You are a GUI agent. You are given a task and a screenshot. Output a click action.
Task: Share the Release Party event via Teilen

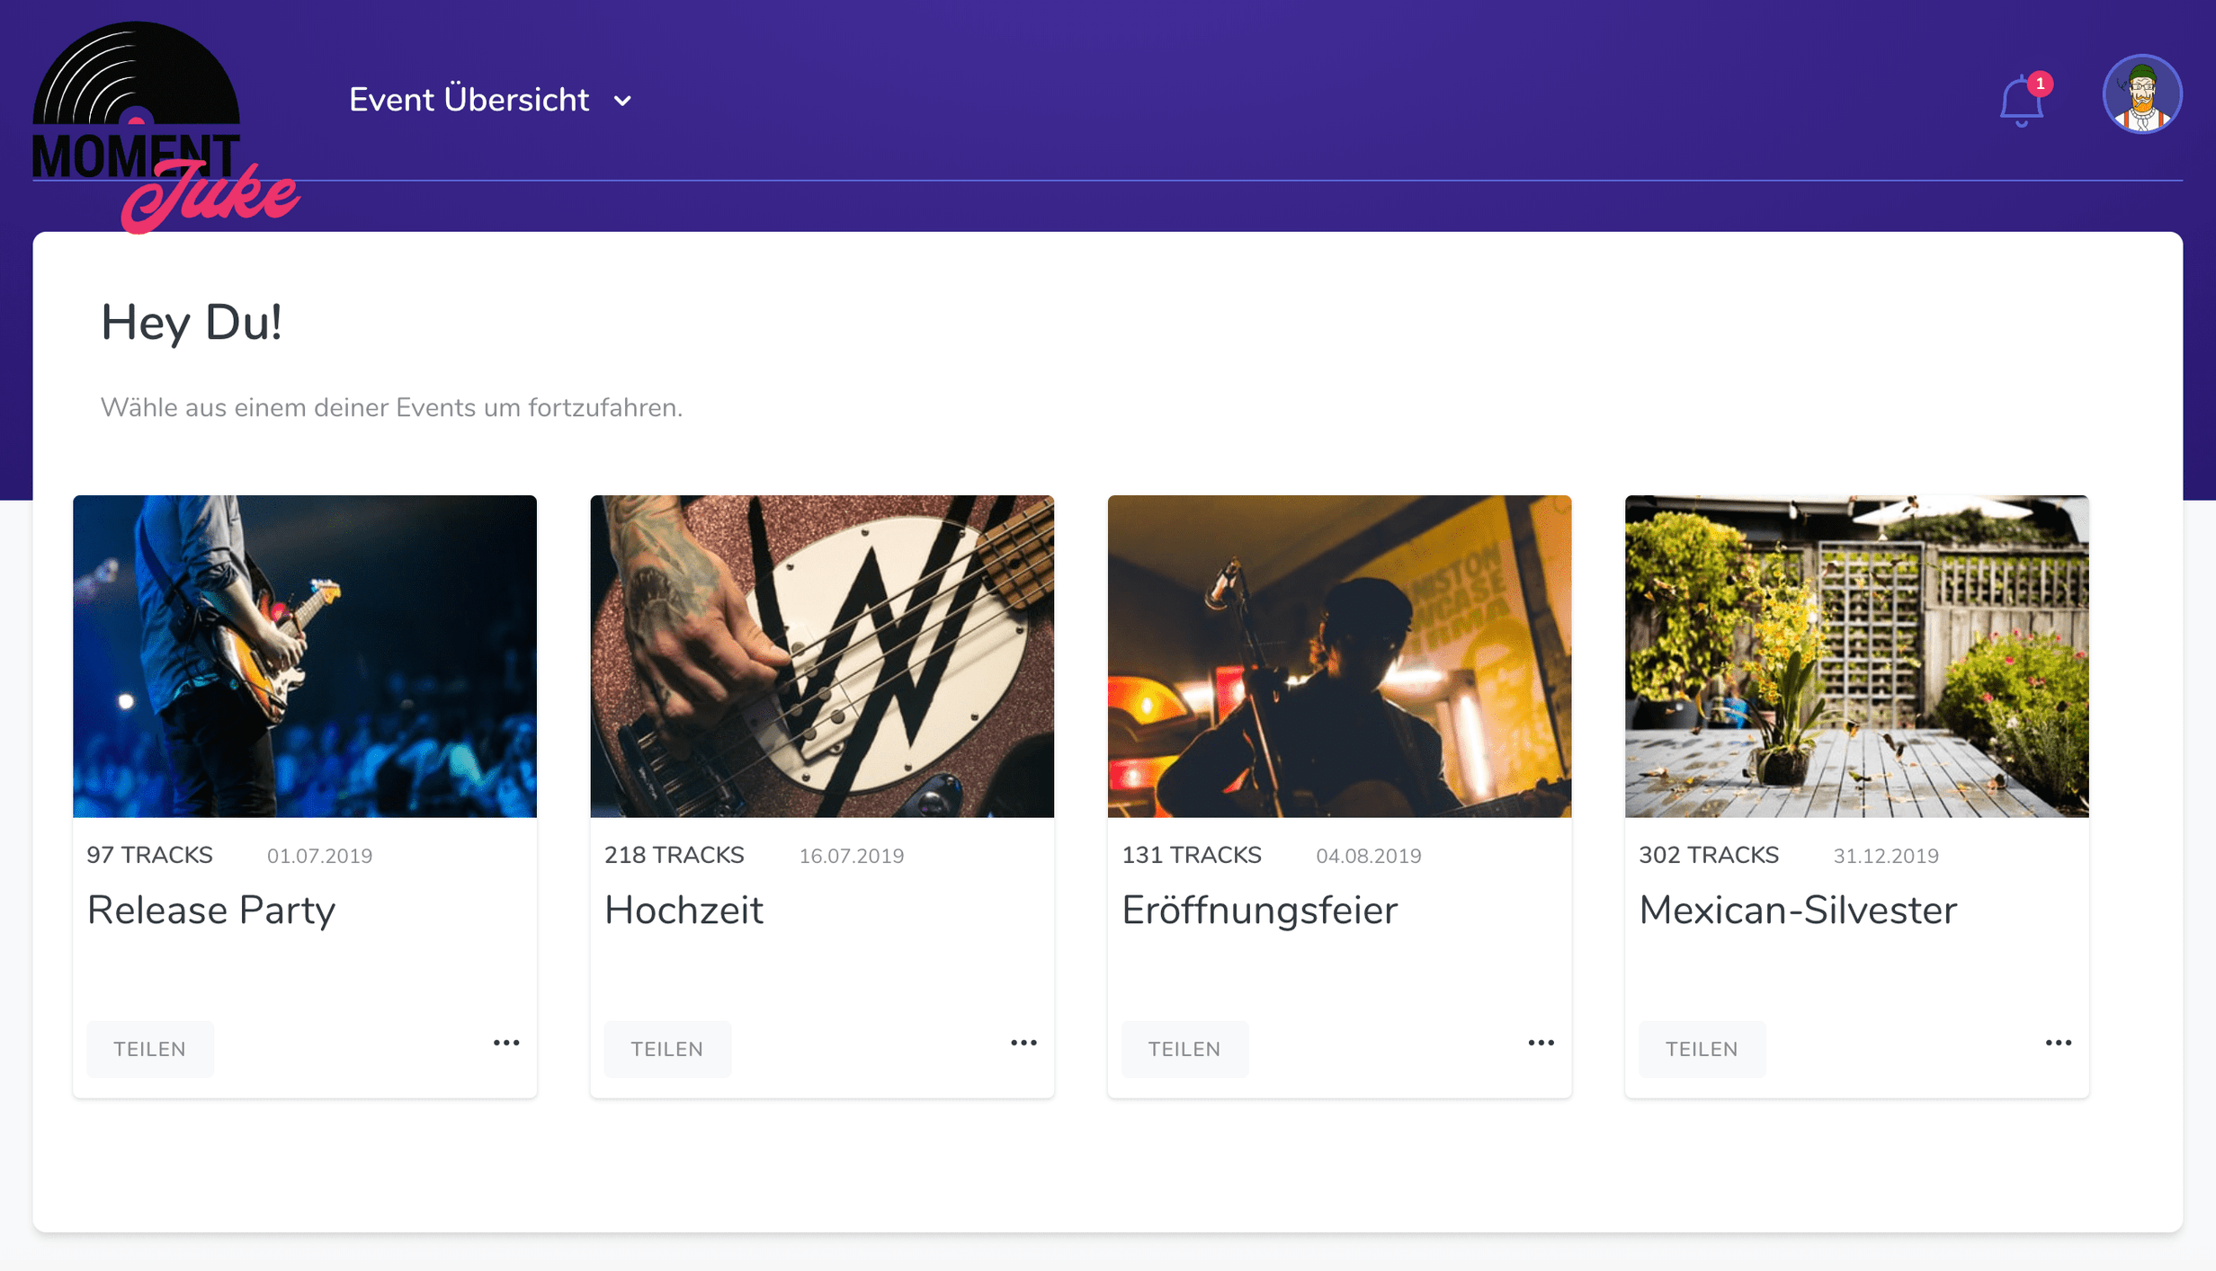pyautogui.click(x=150, y=1048)
